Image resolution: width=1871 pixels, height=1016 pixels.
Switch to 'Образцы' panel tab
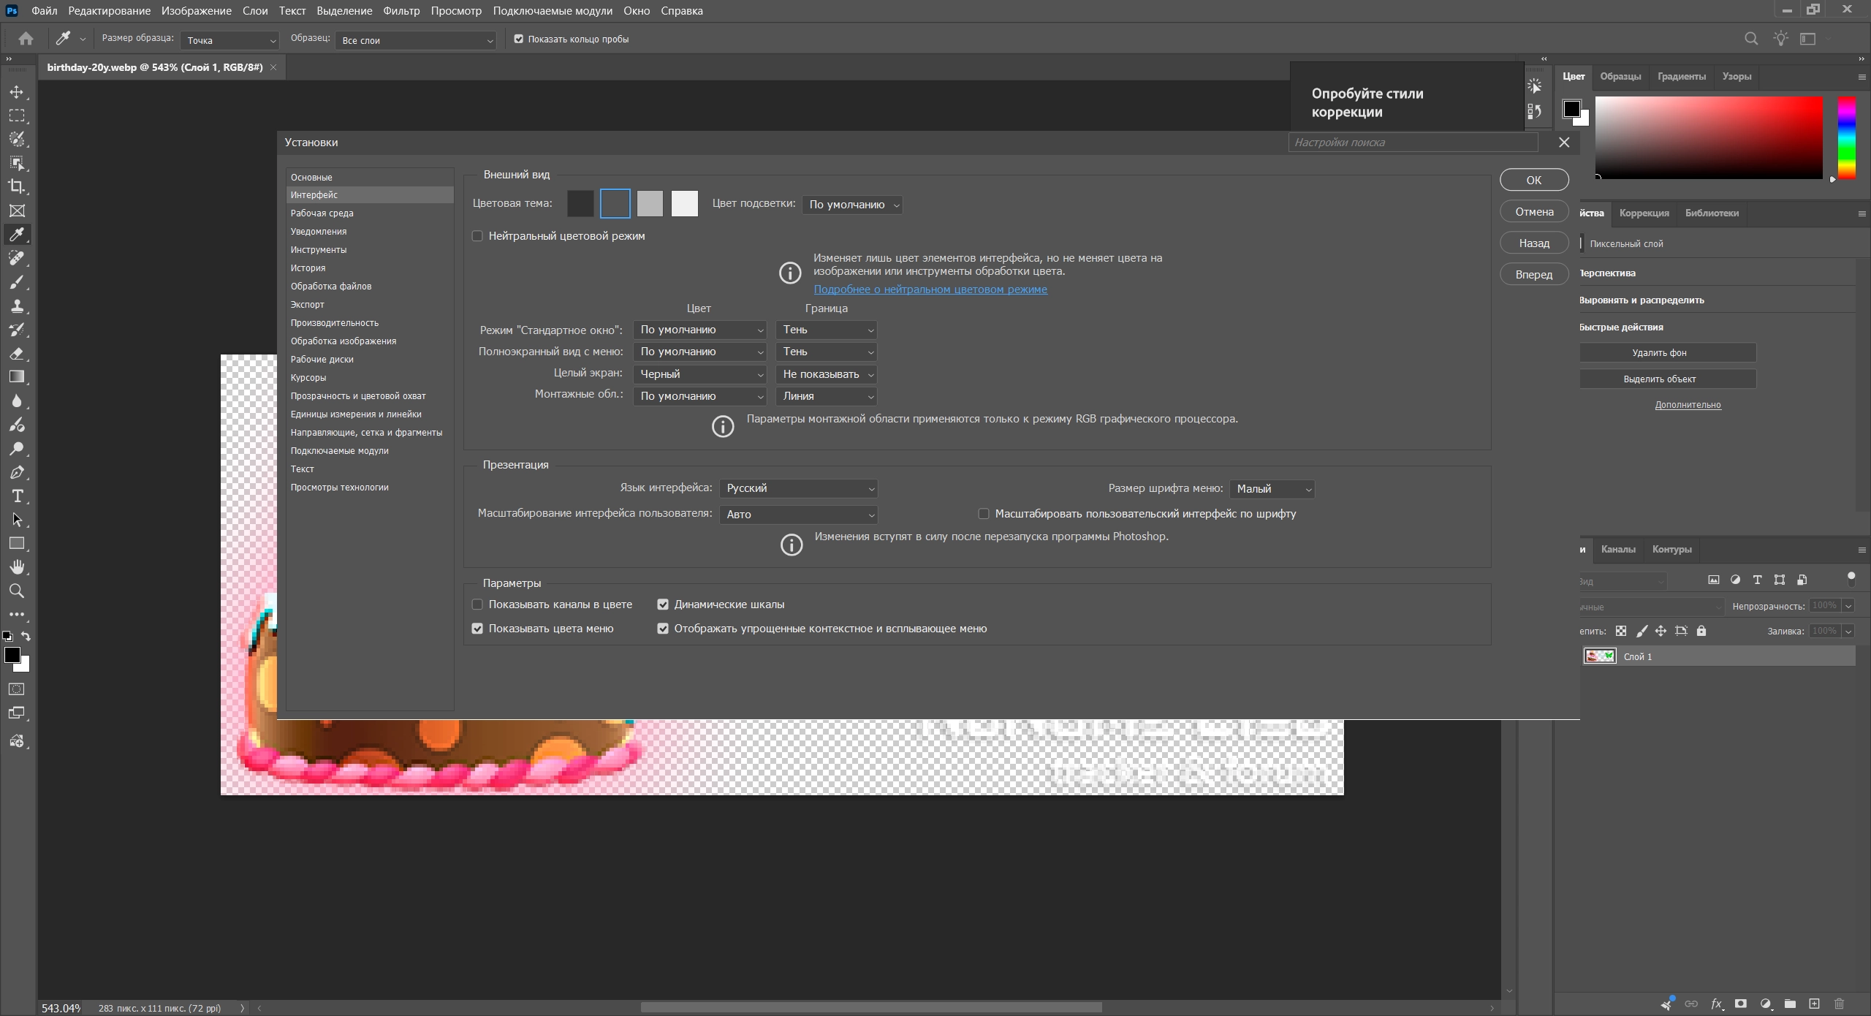click(1620, 76)
